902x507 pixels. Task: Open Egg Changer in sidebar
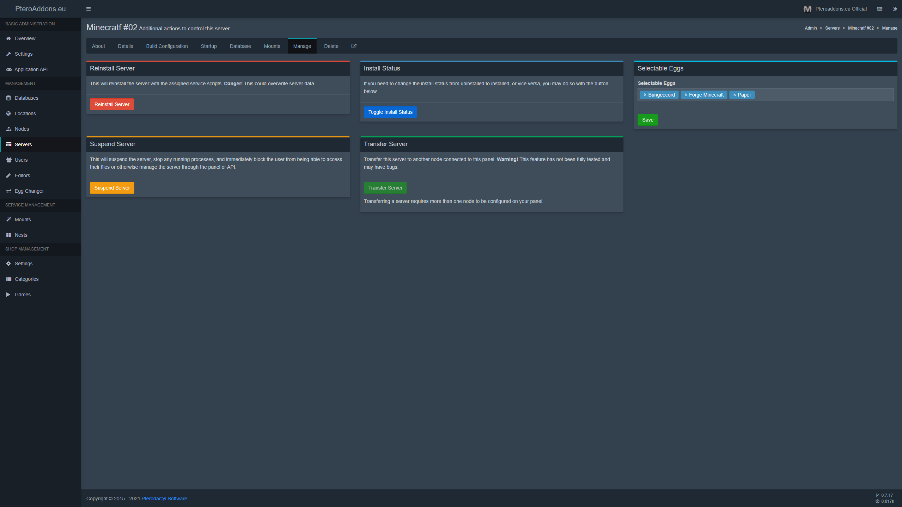29,191
